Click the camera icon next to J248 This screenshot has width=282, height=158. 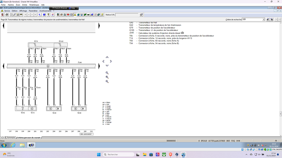[182, 33]
